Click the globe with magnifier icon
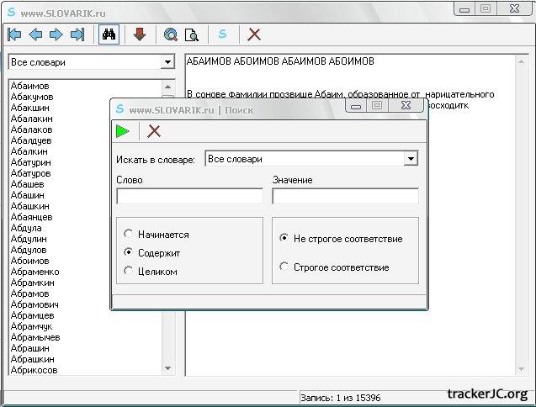 point(171,34)
